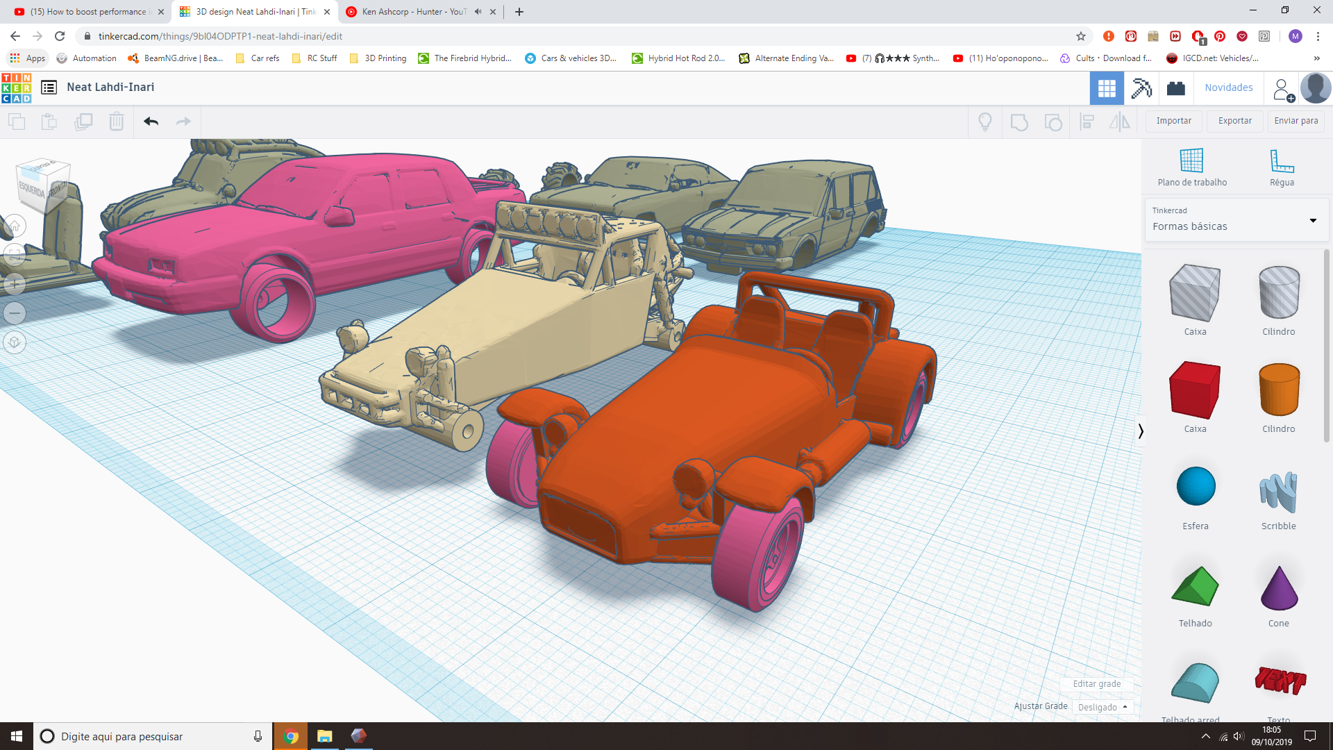The height and width of the screenshot is (750, 1333).
Task: Click the Exportar button
Action: tap(1234, 121)
